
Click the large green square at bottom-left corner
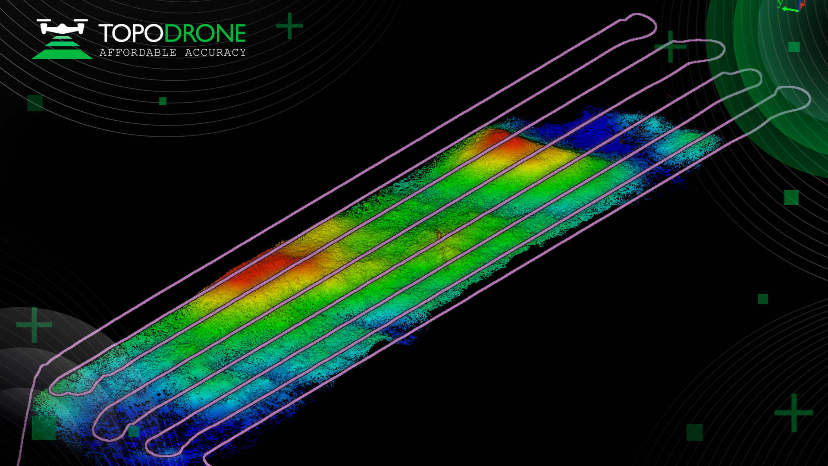[44, 428]
